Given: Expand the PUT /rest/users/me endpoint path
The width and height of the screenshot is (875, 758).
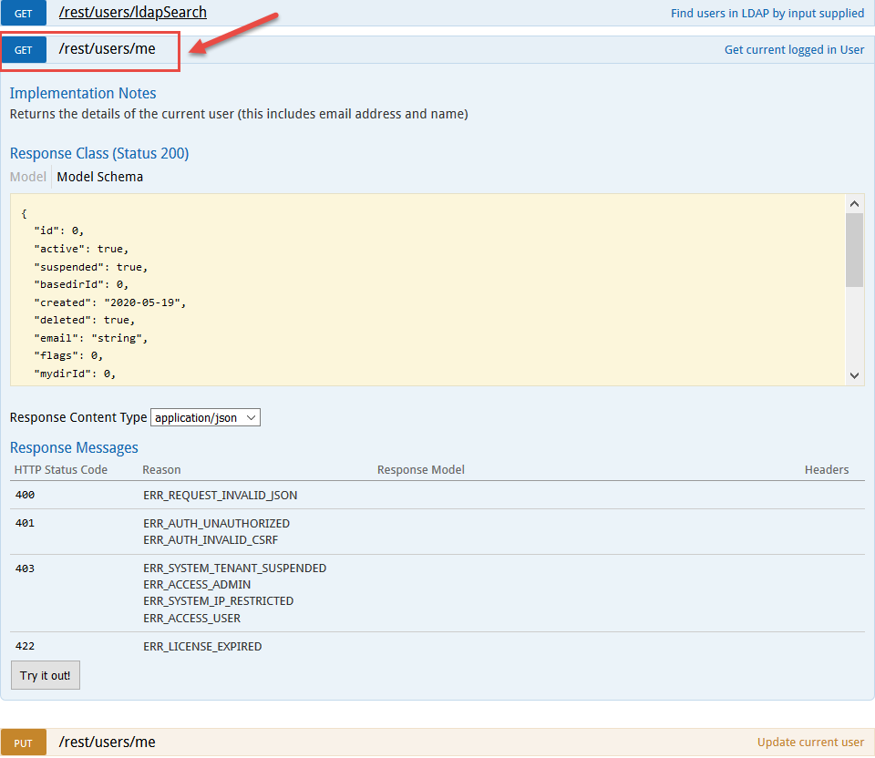Looking at the screenshot, I should point(107,742).
